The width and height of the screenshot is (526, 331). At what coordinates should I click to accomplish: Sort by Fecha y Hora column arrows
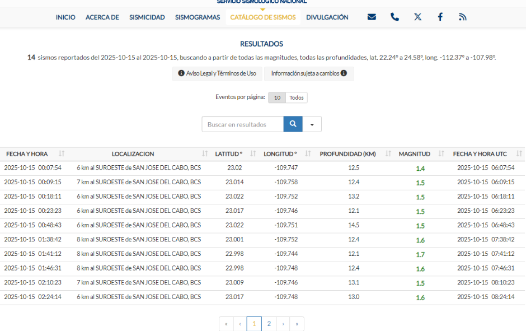[x=62, y=154]
